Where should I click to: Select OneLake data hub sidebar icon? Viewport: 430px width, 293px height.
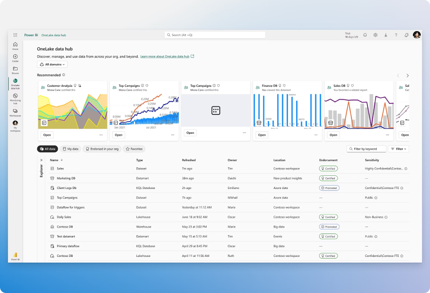pos(15,84)
